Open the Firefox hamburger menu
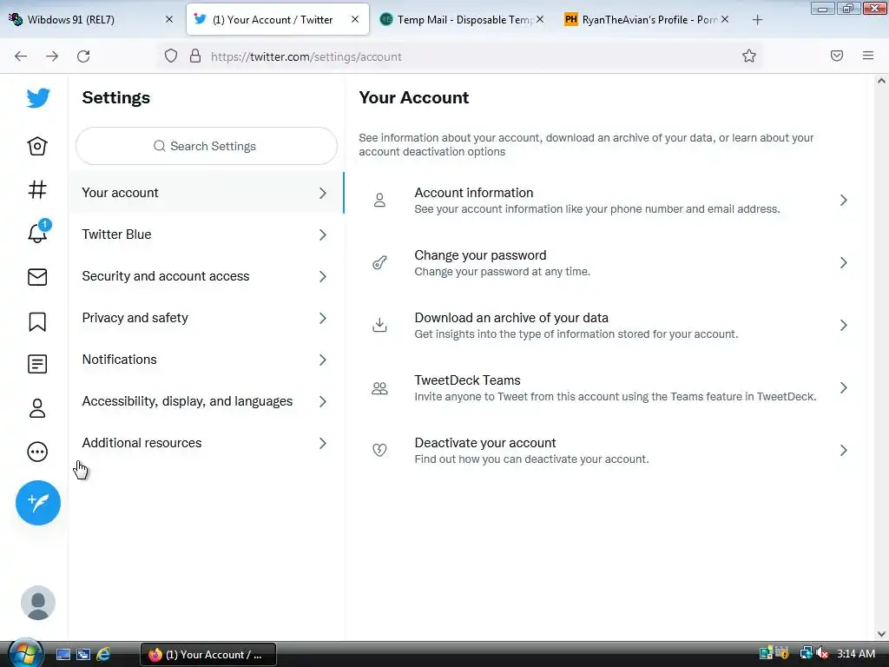The image size is (889, 667). tap(868, 56)
